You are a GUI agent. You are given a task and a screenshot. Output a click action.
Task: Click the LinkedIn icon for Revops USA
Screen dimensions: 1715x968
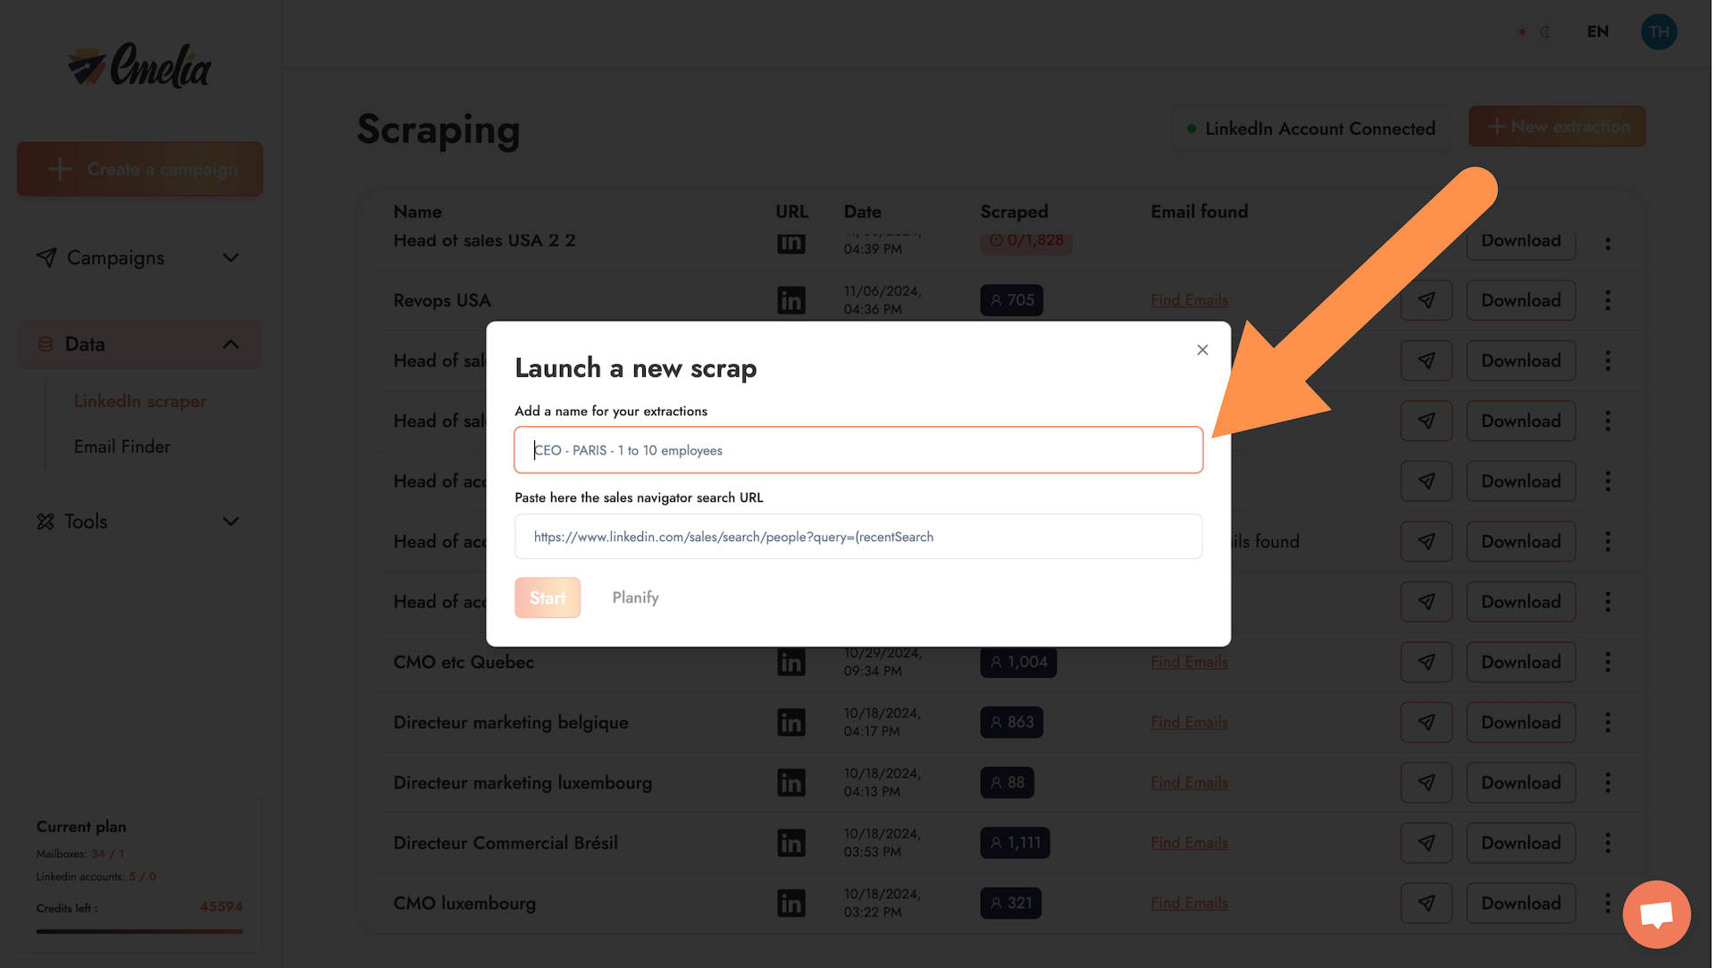[791, 300]
